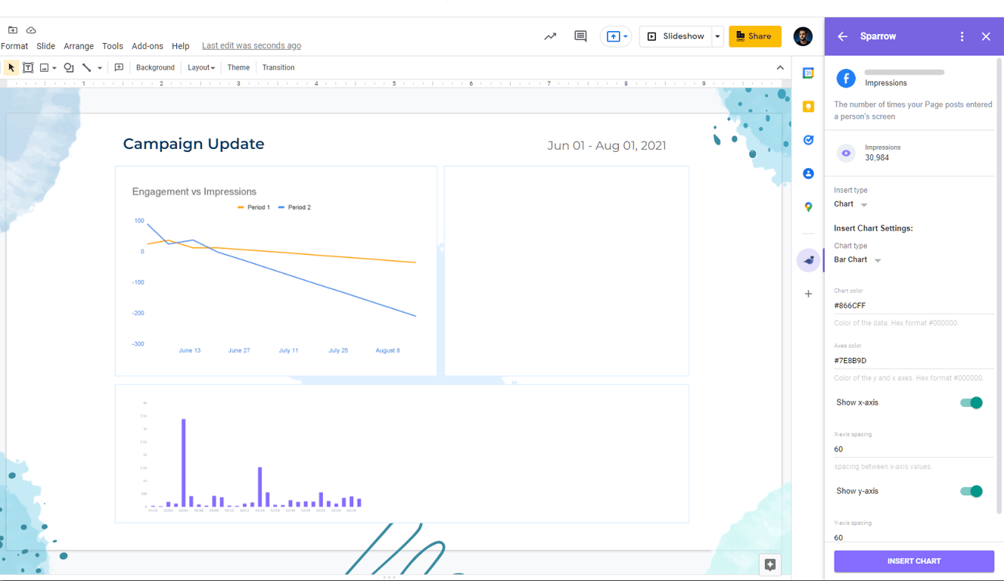Expand the Insert type Chart dropdown
This screenshot has width=1004, height=581.
850,204
